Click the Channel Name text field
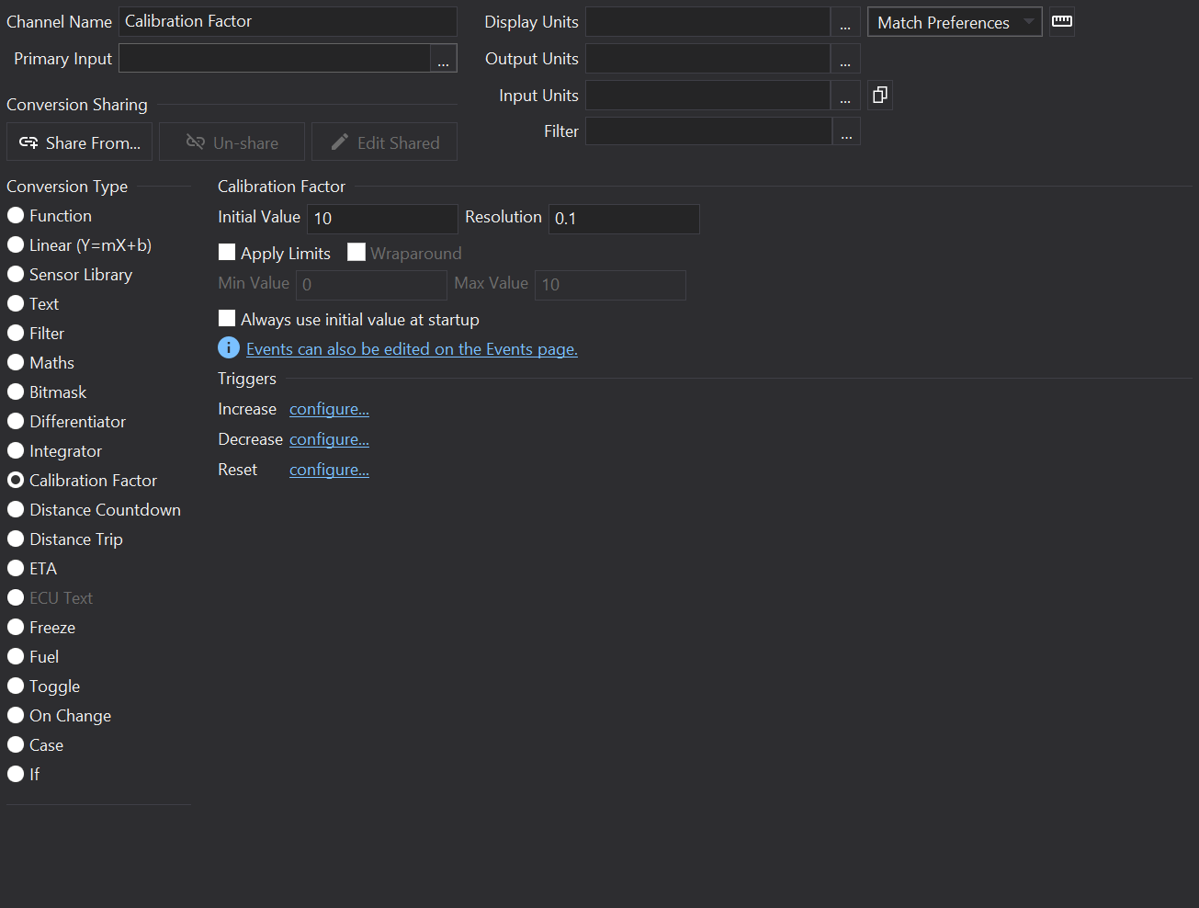 [x=287, y=21]
